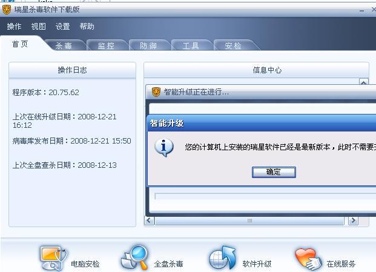Click the info center scroll-left arrow

click(x=149, y=221)
